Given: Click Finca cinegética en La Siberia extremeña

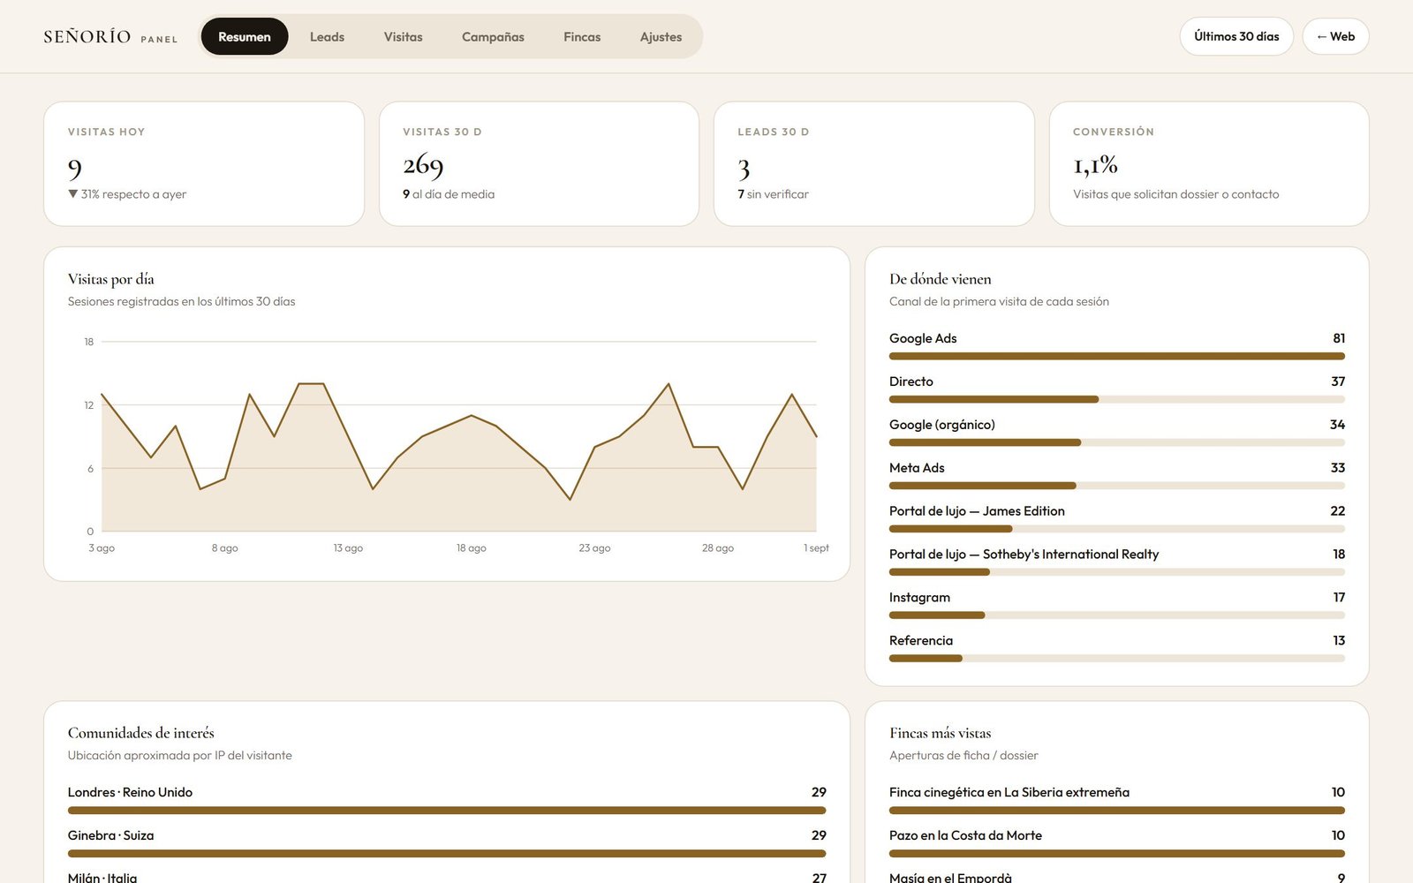Looking at the screenshot, I should point(1009,792).
